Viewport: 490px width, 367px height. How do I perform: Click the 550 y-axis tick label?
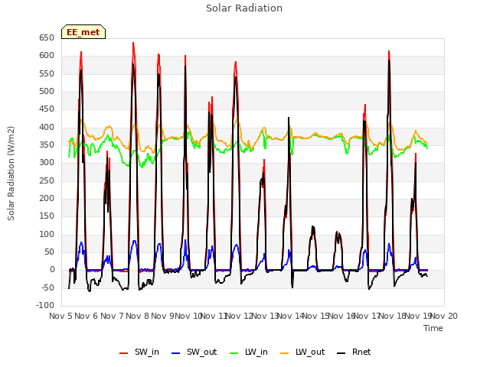pyautogui.click(x=47, y=73)
